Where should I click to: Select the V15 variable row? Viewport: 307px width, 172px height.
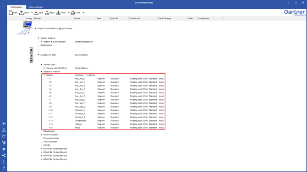[x=106, y=128]
